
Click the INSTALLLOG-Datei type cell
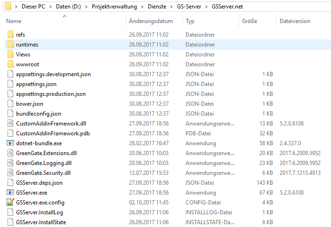click(x=209, y=212)
